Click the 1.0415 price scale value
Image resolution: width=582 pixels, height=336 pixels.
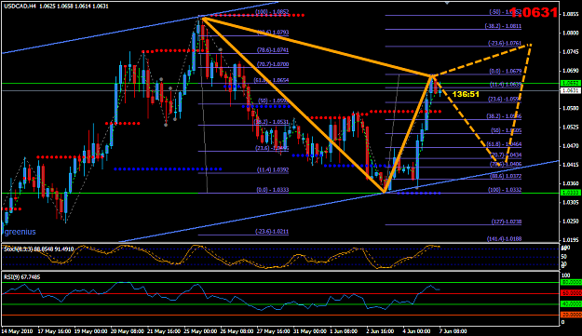tap(571, 165)
